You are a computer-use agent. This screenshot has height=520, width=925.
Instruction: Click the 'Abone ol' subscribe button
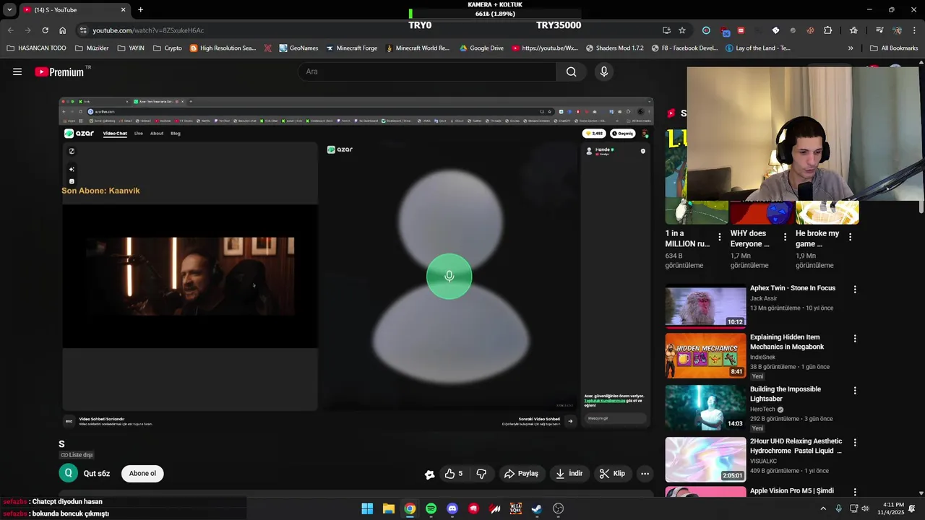(x=142, y=474)
